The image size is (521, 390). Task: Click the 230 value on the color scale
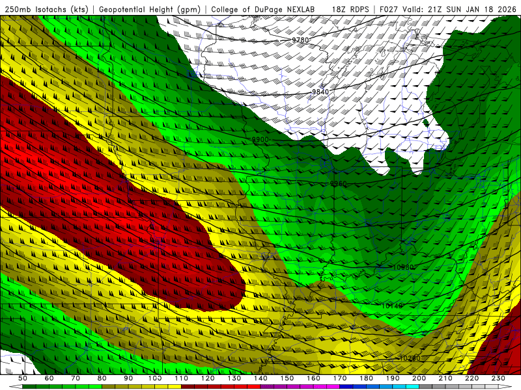tap(498, 378)
